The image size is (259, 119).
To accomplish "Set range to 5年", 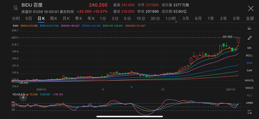I will (236, 19).
